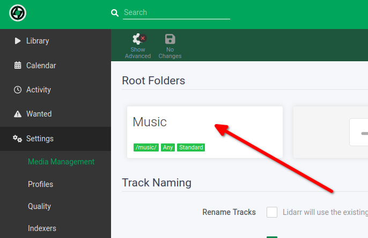Viewport: 368px width, 238px height.
Task: Click the Show Advanced gear icon
Action: [x=139, y=39]
